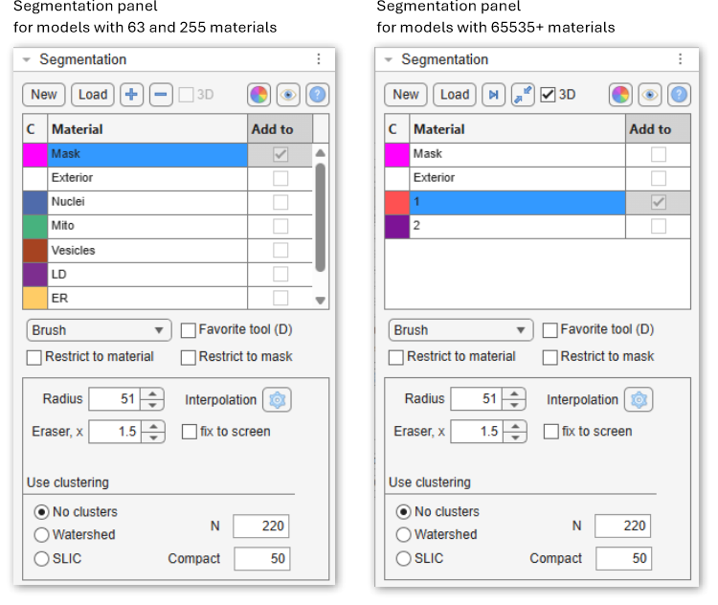Viewport: 718px width, 605px height.
Task: Open color palette icon in right panel
Action: [620, 95]
